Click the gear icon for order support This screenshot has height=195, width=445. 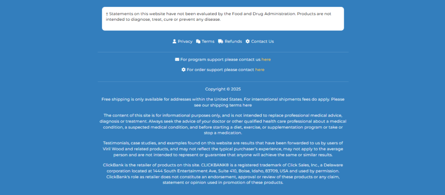coord(184,70)
